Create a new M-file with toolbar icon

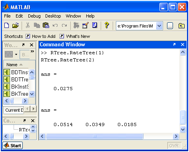(7, 25)
